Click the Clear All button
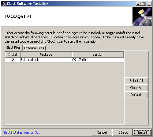 136,88
